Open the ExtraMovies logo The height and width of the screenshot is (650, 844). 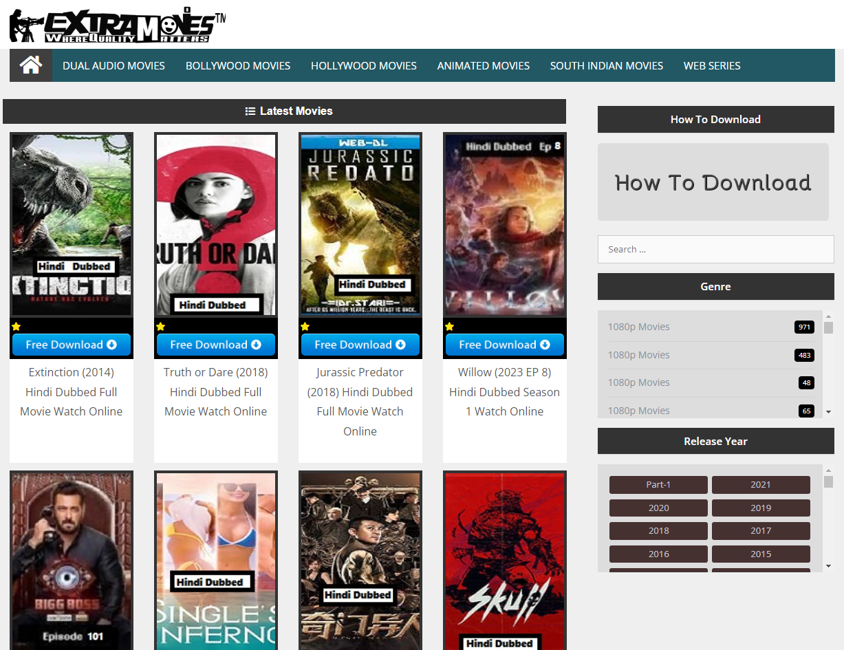click(x=118, y=25)
